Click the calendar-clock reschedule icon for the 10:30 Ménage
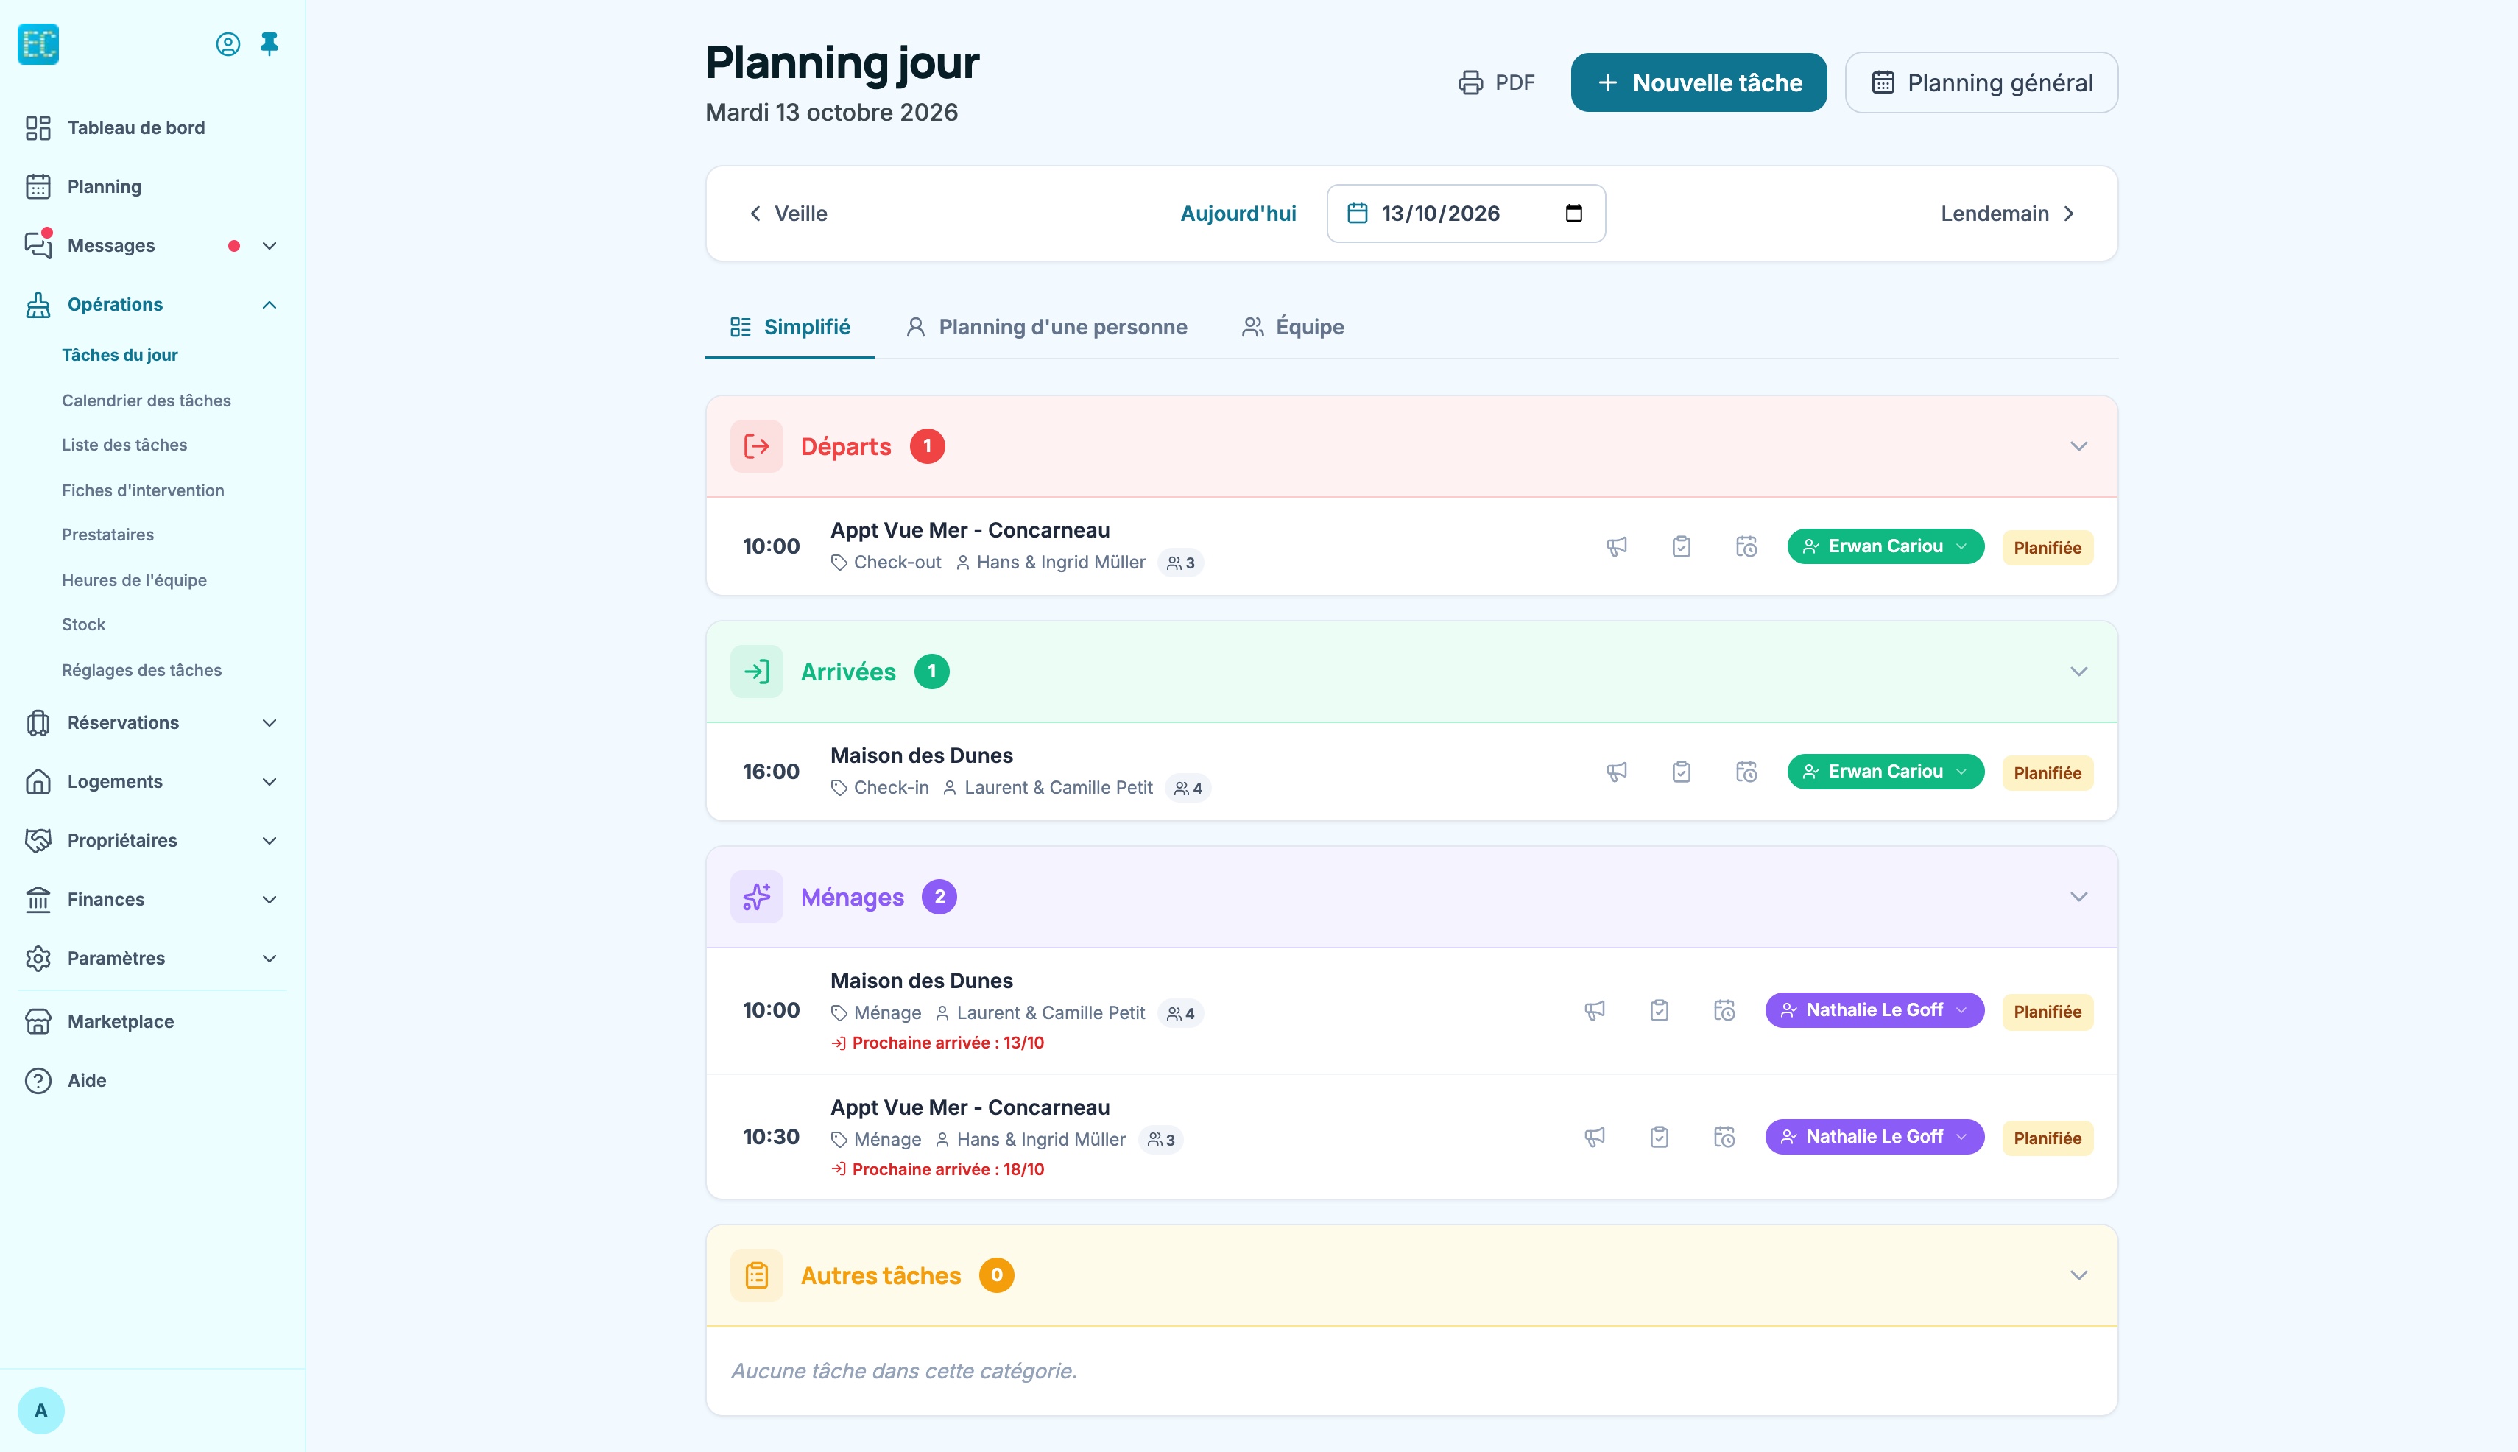 coord(1724,1137)
